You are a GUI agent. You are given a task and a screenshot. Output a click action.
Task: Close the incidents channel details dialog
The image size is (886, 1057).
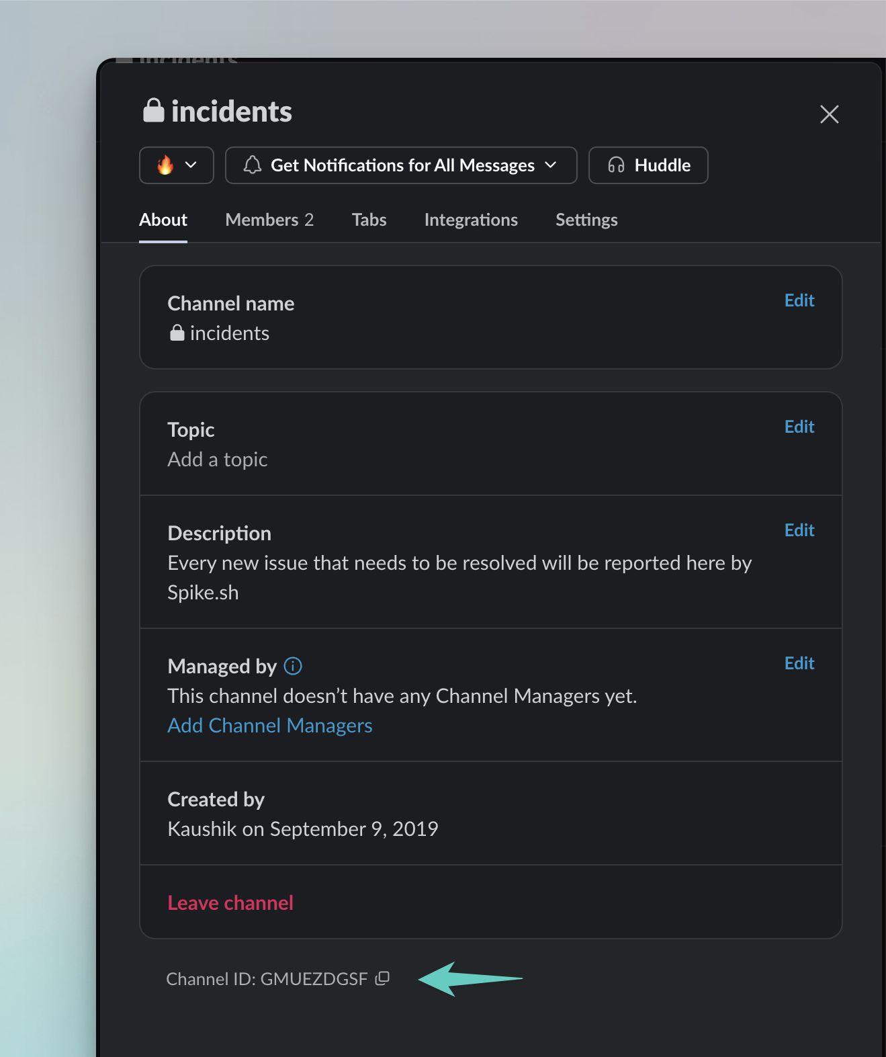pyautogui.click(x=830, y=114)
